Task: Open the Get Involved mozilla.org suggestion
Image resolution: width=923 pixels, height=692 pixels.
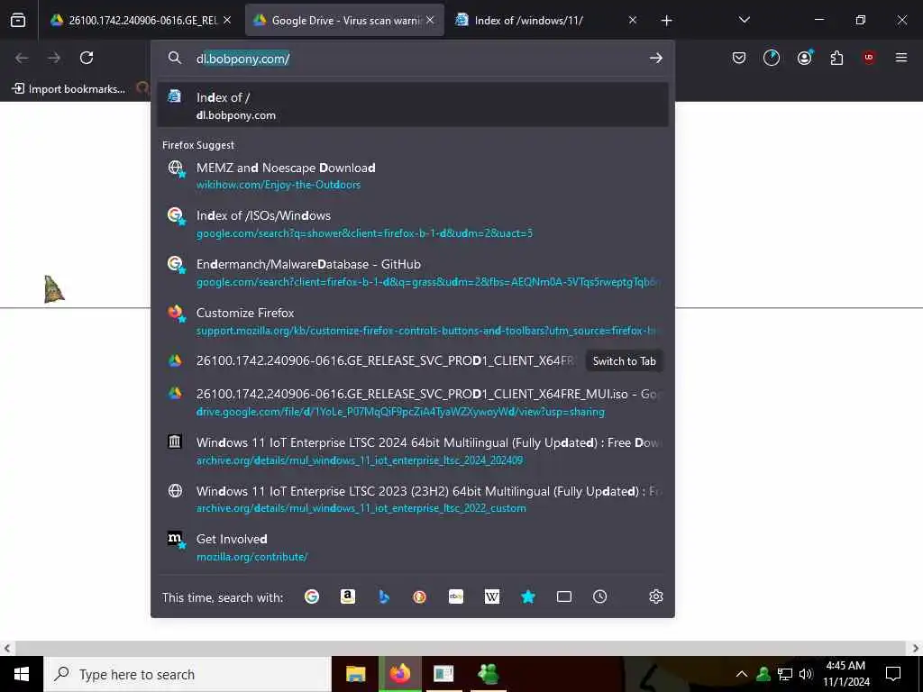Action: [413, 547]
